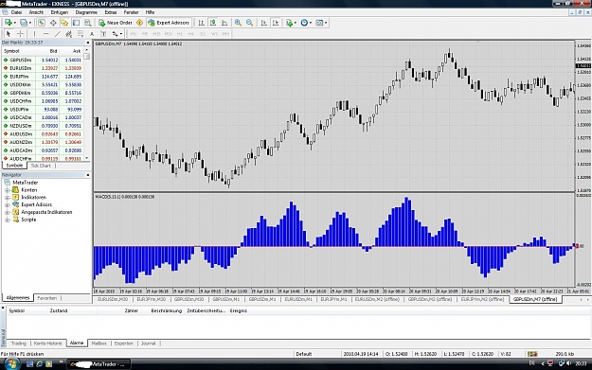Image resolution: width=592 pixels, height=370 pixels.
Task: Expand the Konten tree node
Action: click(x=7, y=190)
